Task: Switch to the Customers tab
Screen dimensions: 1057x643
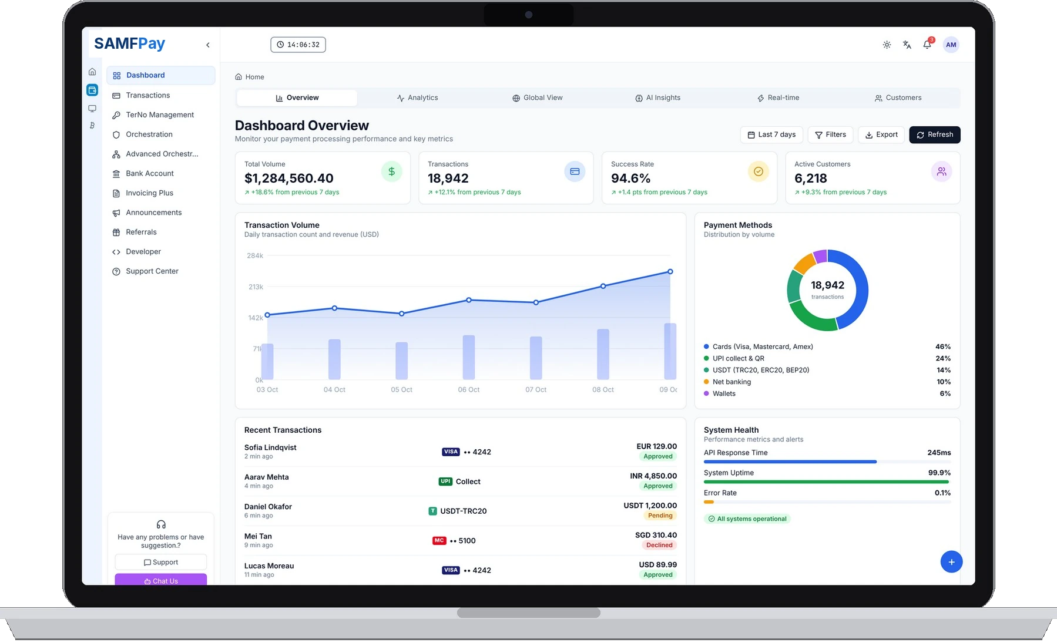Action: (898, 98)
